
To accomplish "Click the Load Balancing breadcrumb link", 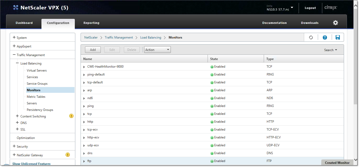I will click(x=151, y=37).
